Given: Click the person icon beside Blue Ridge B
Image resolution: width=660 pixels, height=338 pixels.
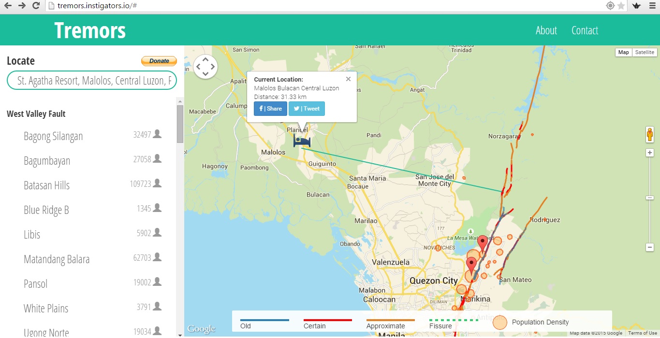Looking at the screenshot, I should (x=157, y=208).
